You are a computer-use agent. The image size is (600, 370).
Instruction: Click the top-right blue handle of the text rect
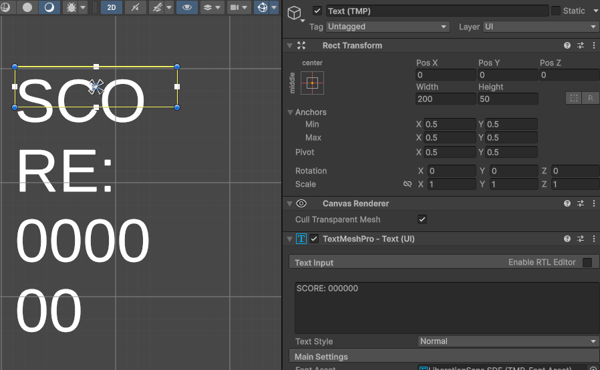tap(177, 67)
